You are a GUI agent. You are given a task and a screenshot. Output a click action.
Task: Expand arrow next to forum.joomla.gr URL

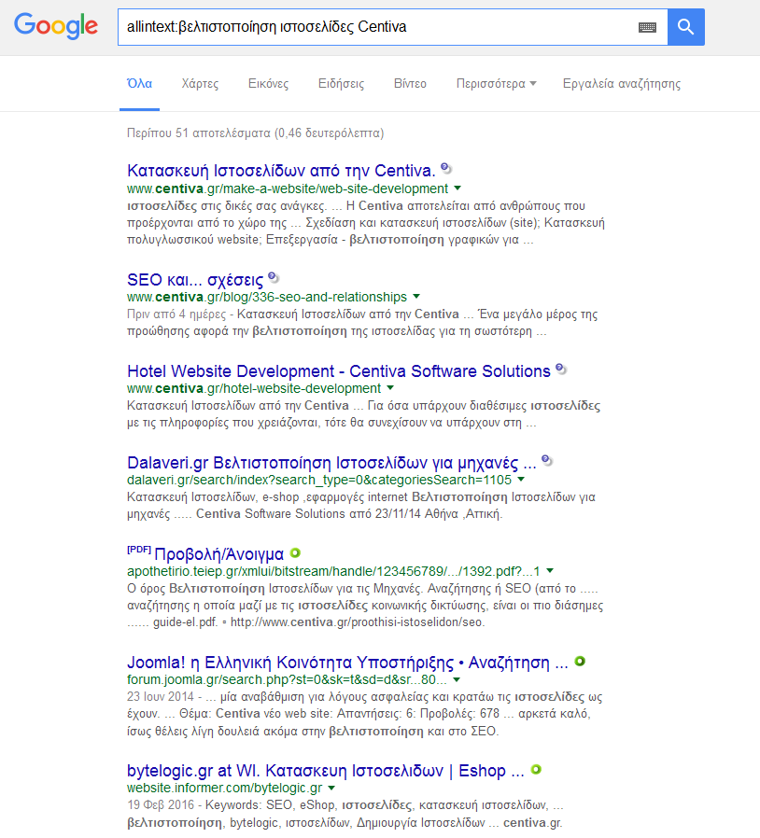point(457,679)
